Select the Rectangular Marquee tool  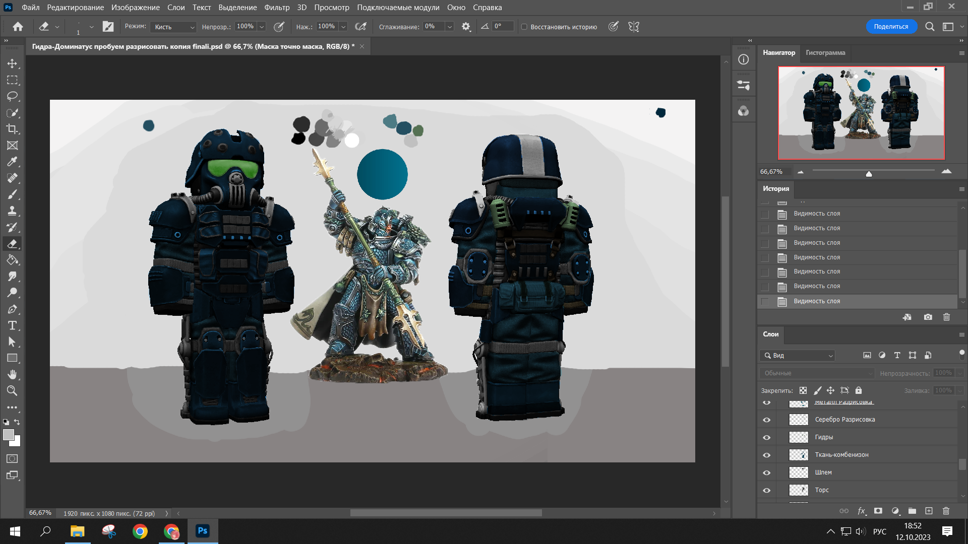(12, 80)
